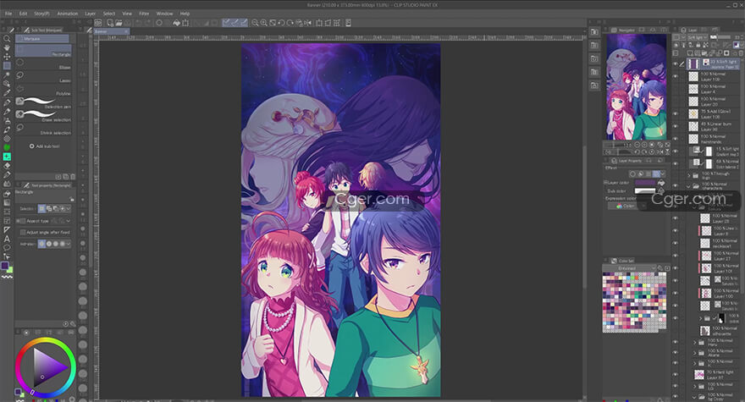Open the Expression color dropdown
This screenshot has width=745, height=402.
pos(627,206)
